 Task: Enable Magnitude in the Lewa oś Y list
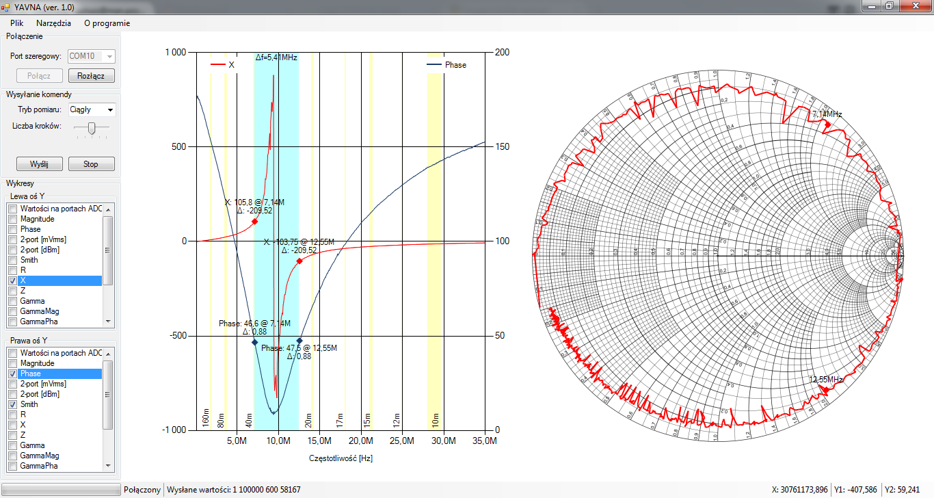pyautogui.click(x=13, y=219)
